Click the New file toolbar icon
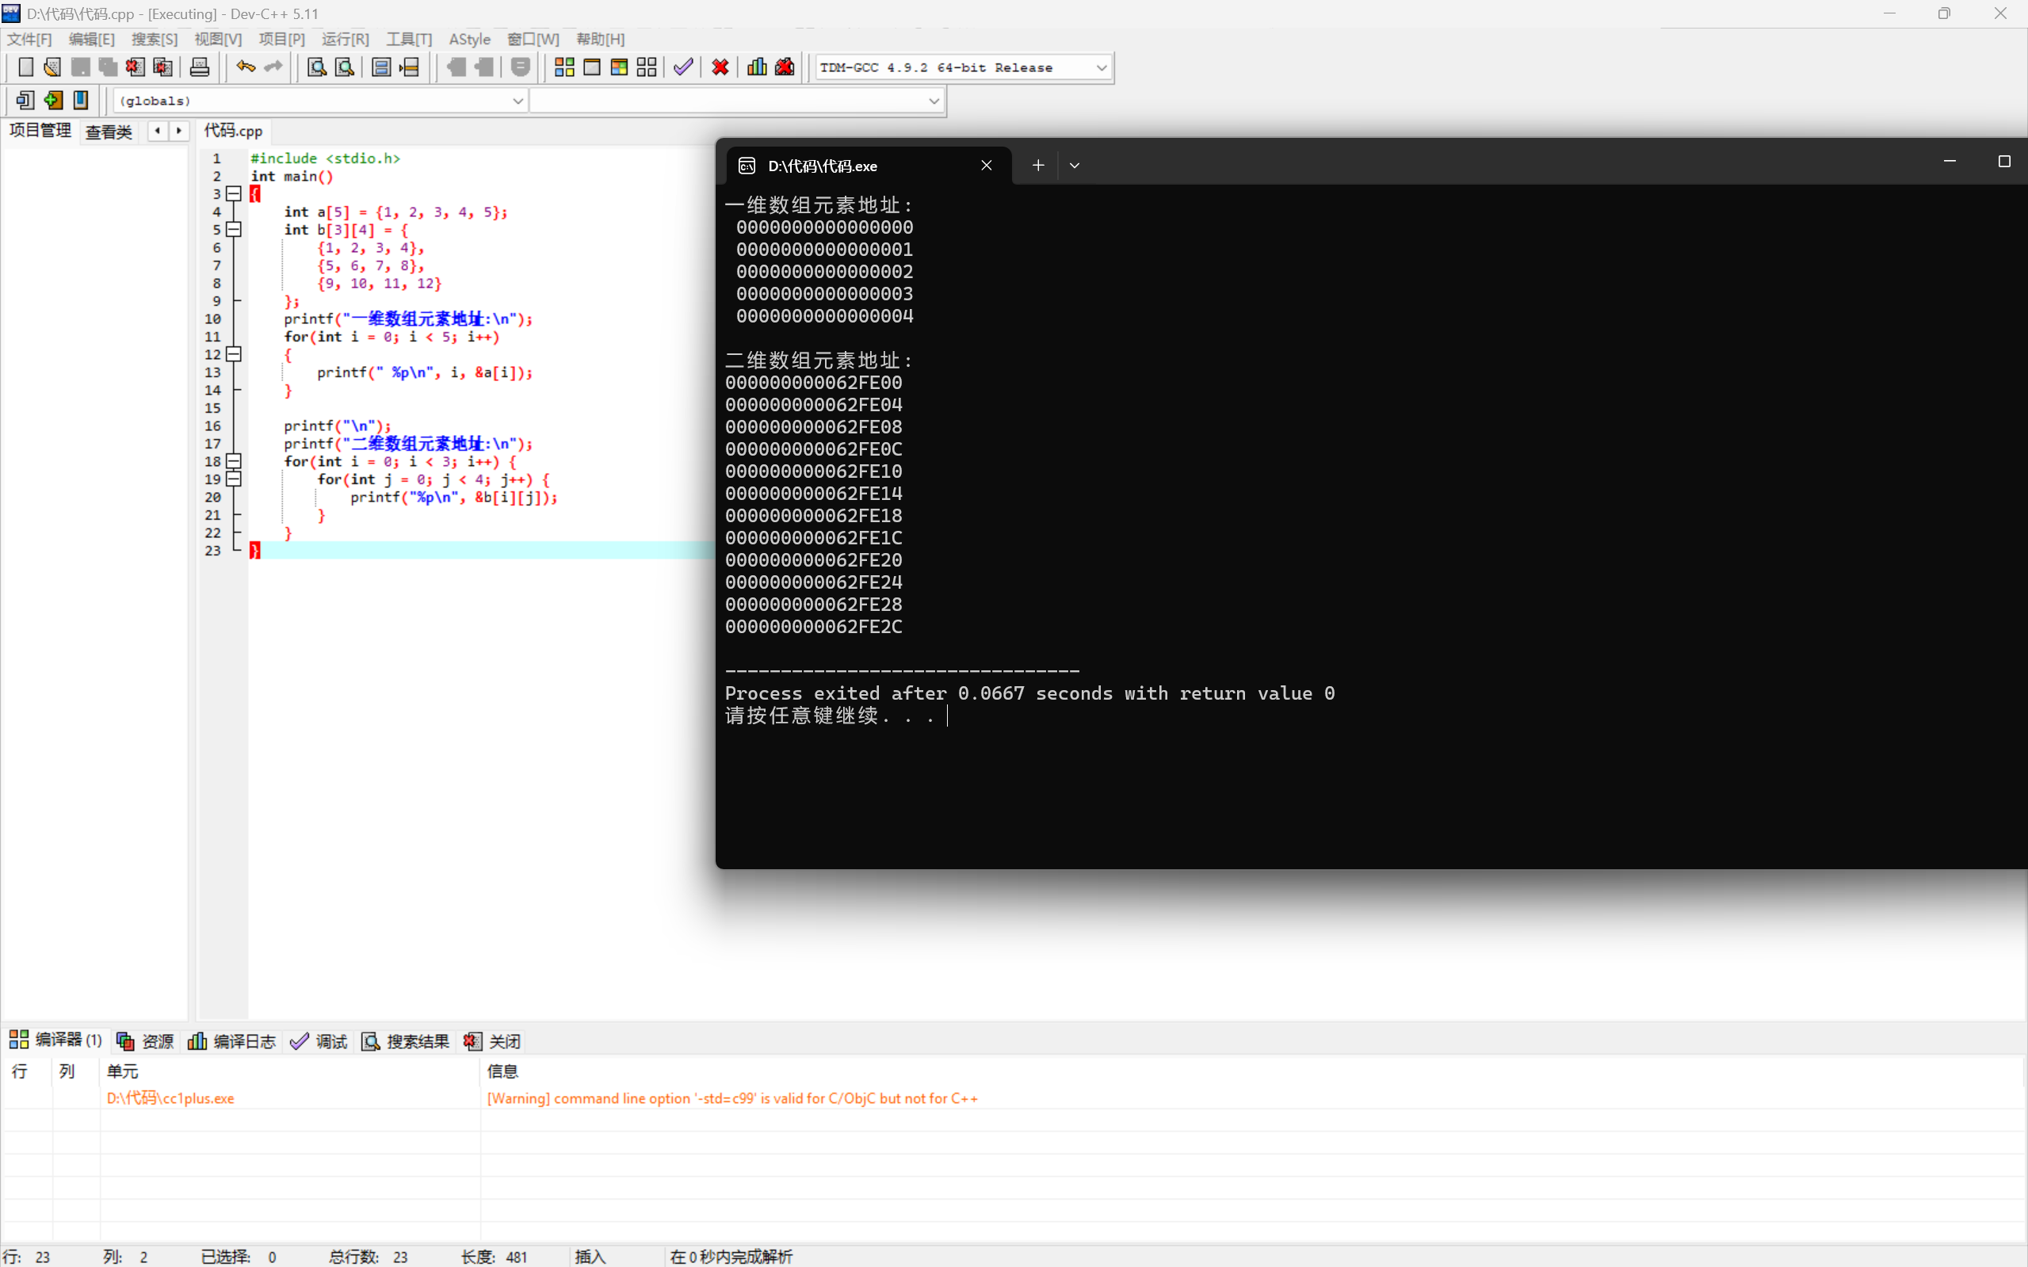This screenshot has width=2028, height=1267. (25, 67)
